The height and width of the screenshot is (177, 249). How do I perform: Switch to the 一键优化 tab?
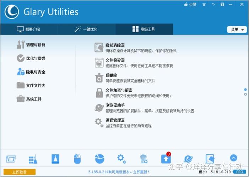click(86, 29)
